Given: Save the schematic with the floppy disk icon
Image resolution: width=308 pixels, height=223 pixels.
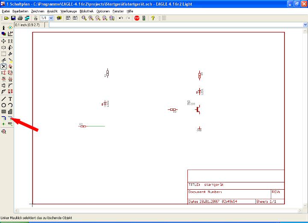Looking at the screenshot, I should pyautogui.click(x=13, y=18).
